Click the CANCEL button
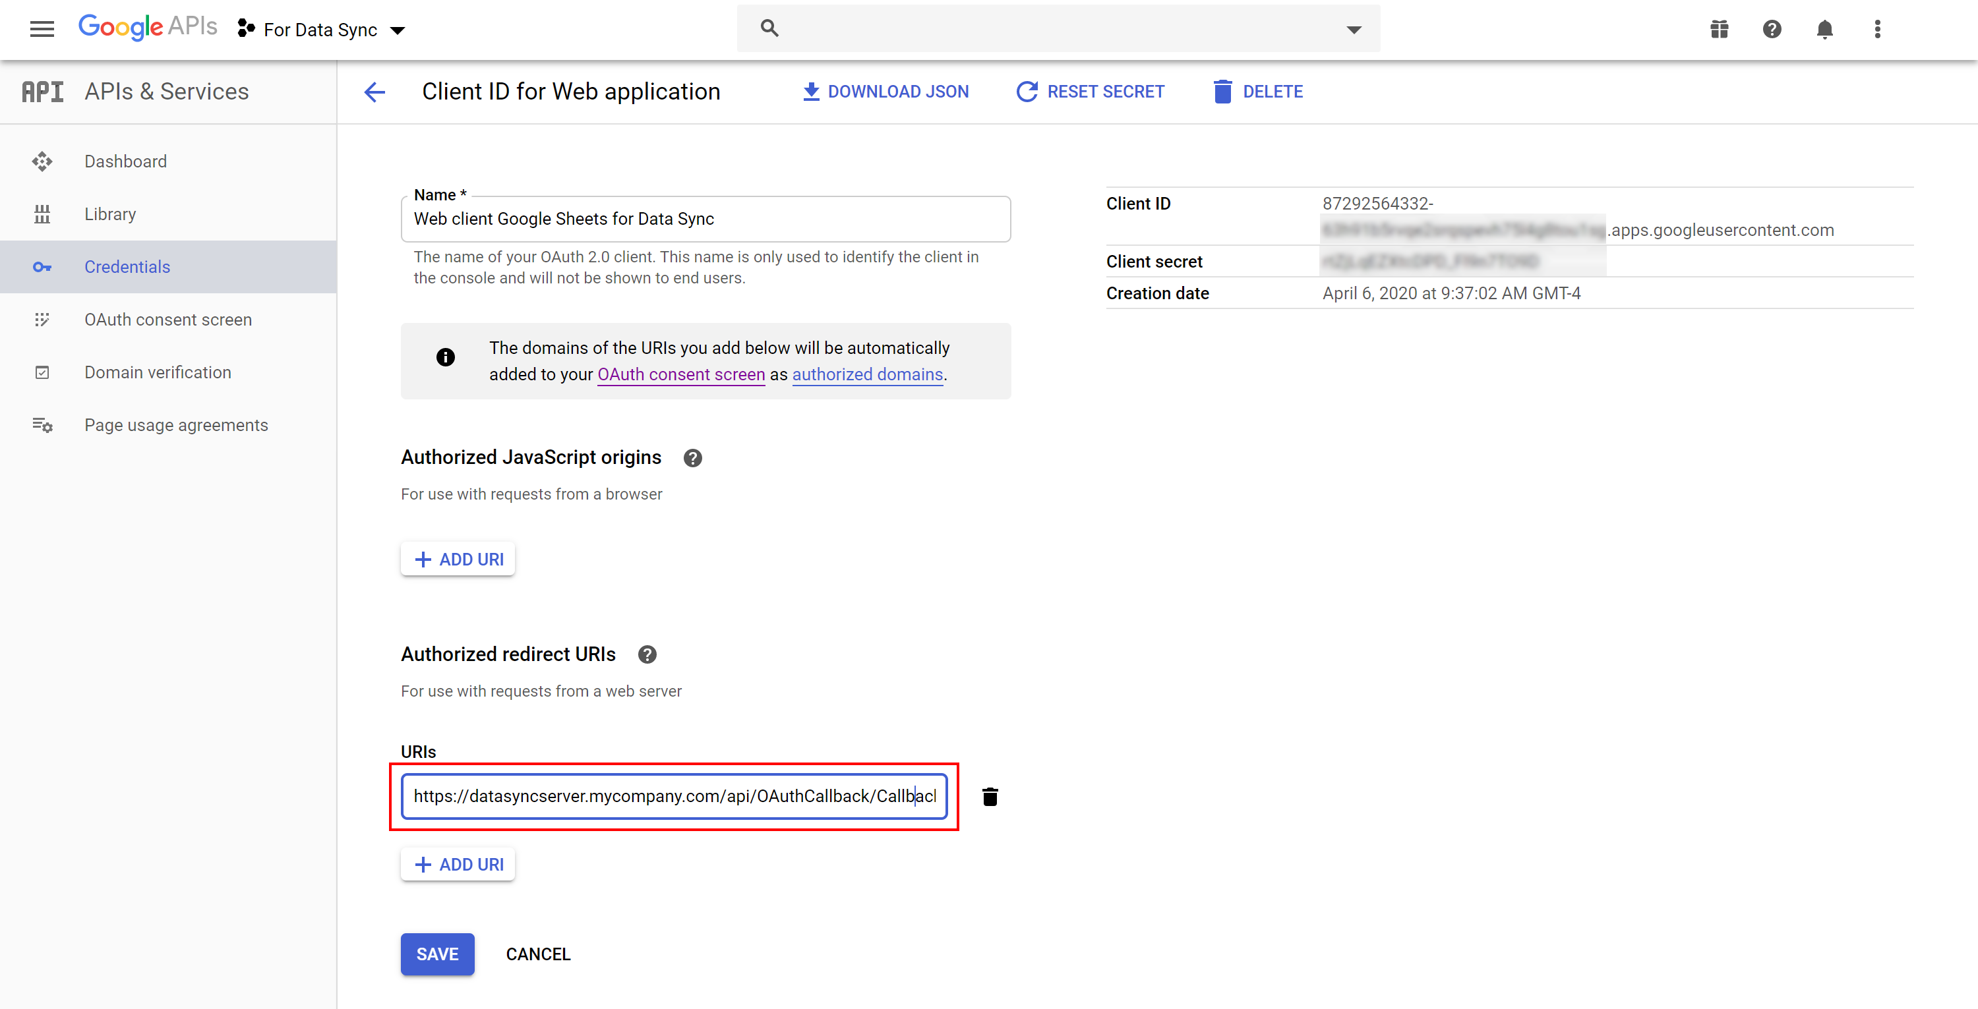Screen dimensions: 1978x1009 tap(538, 954)
